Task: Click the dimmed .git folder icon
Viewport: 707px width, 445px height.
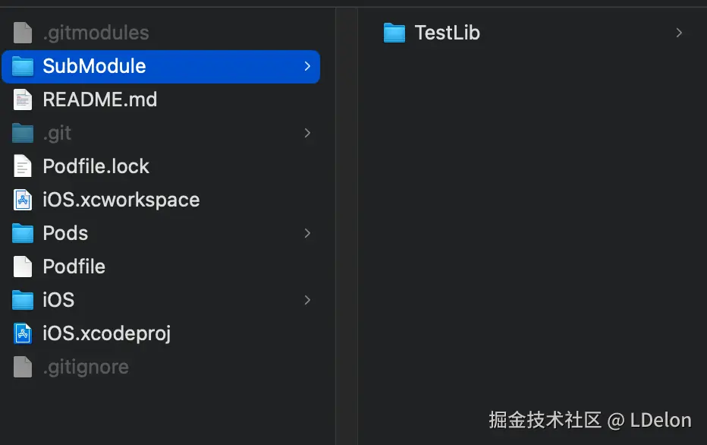Action: click(22, 133)
